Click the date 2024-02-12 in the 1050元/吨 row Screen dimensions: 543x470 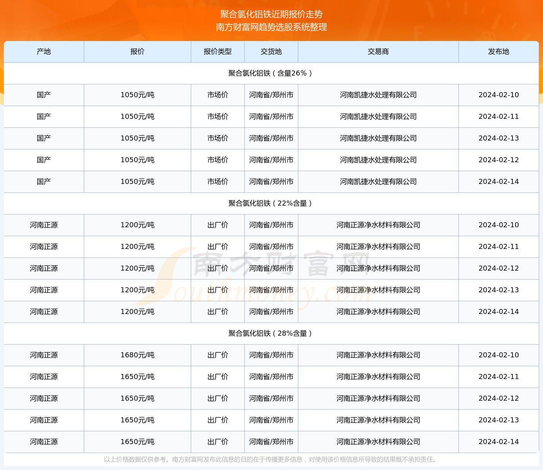[499, 160]
